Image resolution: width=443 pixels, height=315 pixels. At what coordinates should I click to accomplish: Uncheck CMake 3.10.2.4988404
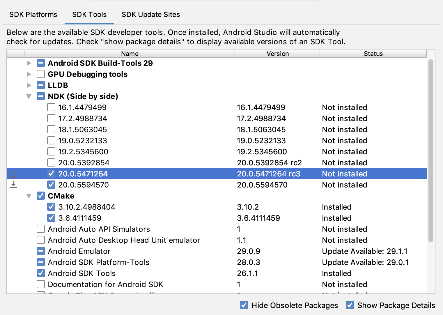tap(51, 207)
